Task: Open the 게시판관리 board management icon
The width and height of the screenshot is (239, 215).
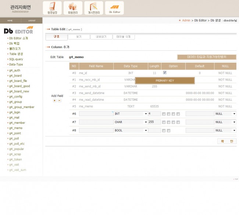Action: click(93, 8)
